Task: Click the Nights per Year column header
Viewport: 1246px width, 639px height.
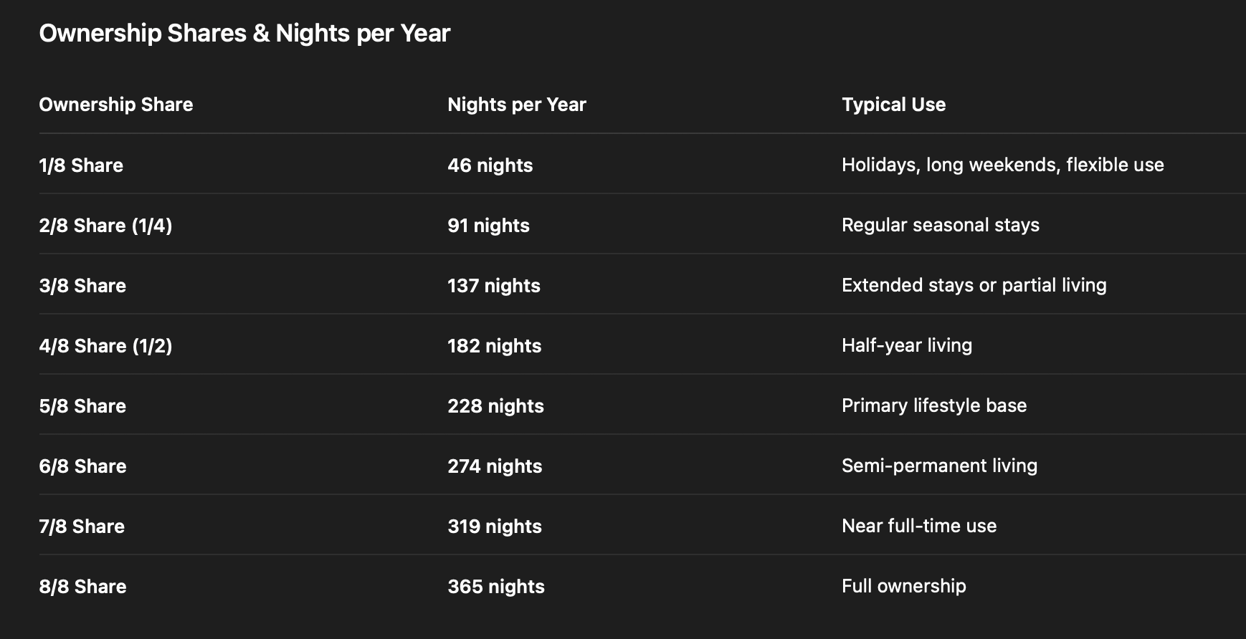Action: [x=517, y=105]
